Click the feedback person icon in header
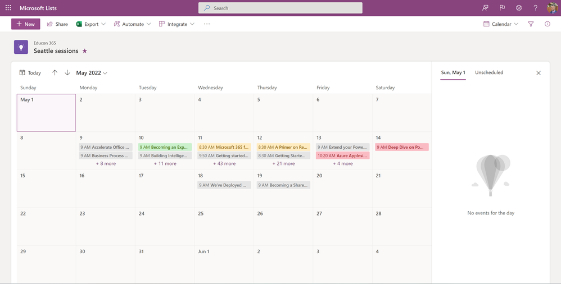This screenshot has width=561, height=284. [x=485, y=8]
